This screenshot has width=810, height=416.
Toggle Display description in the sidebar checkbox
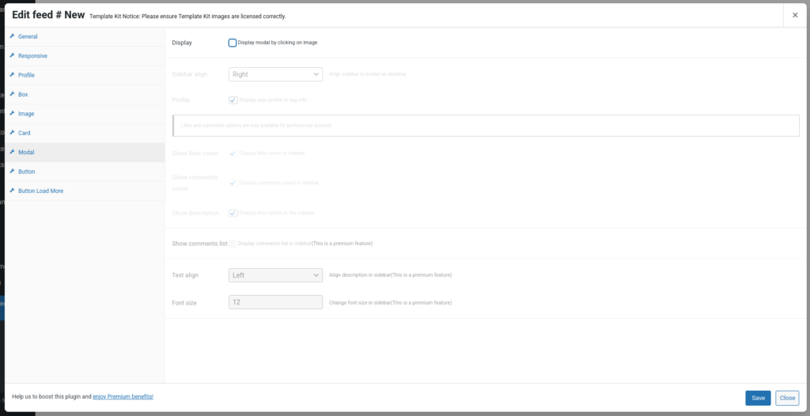(233, 213)
